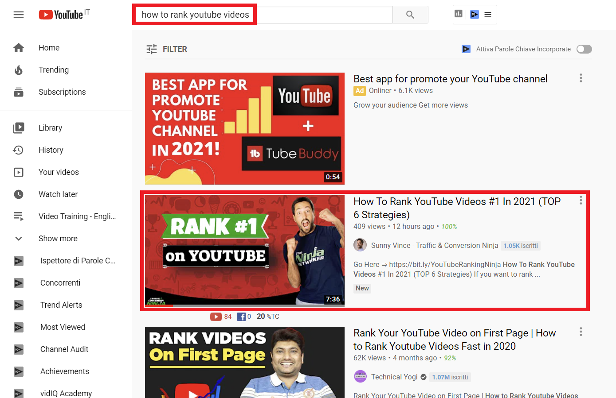Open Rank Your YouTube Video on First Page title
The height and width of the screenshot is (398, 616).
[x=455, y=340]
